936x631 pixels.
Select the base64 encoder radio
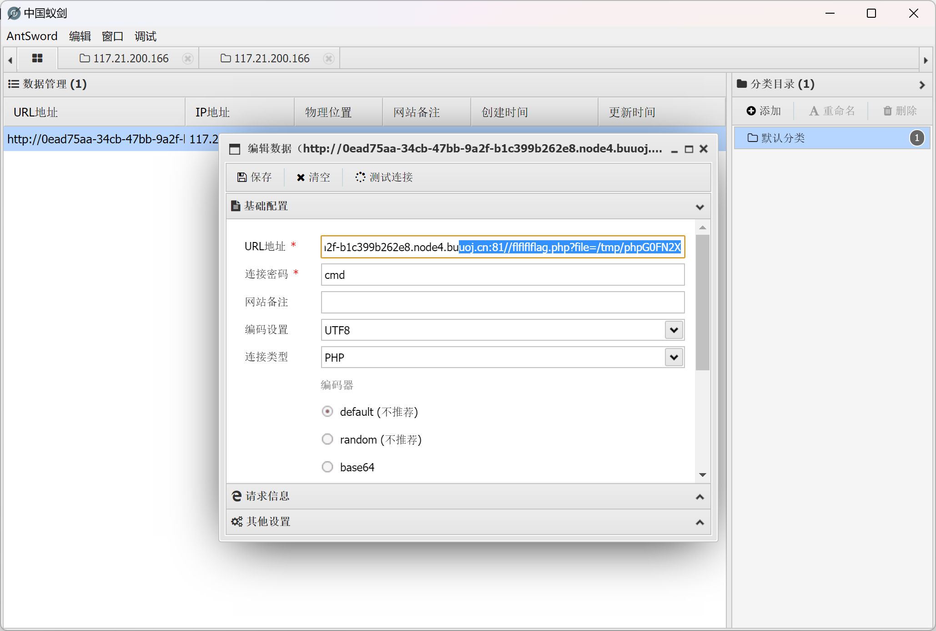(327, 467)
